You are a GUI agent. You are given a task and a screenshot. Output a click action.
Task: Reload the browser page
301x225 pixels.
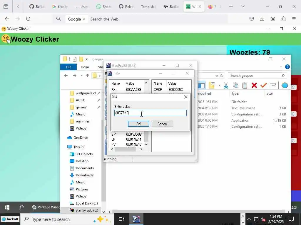coord(28,19)
